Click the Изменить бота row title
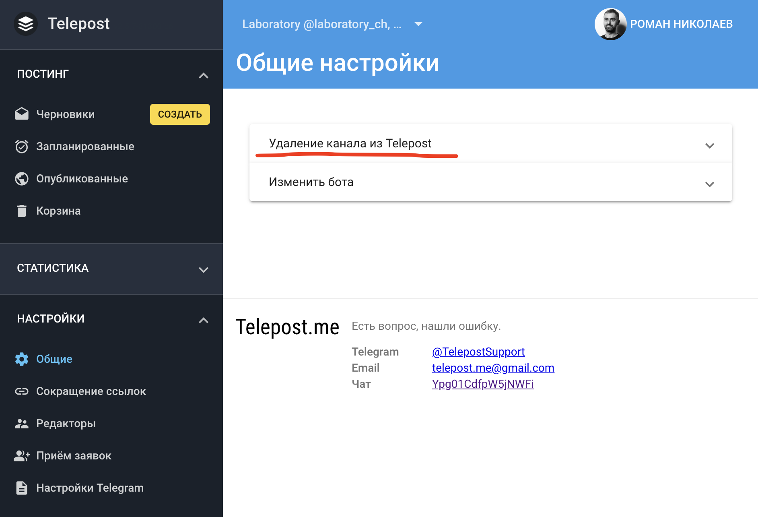The height and width of the screenshot is (517, 758). pyautogui.click(x=311, y=182)
